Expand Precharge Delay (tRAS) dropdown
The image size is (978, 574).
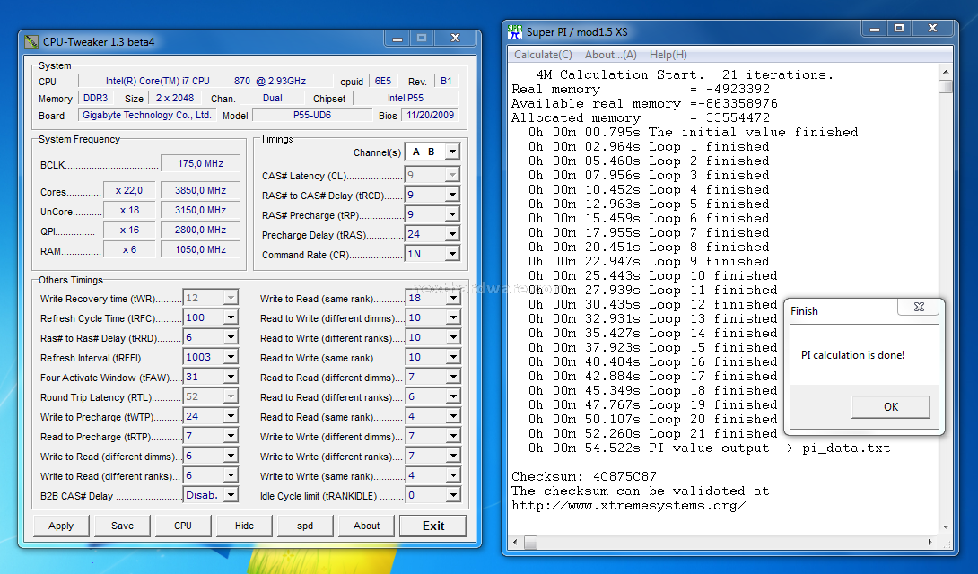coord(453,234)
